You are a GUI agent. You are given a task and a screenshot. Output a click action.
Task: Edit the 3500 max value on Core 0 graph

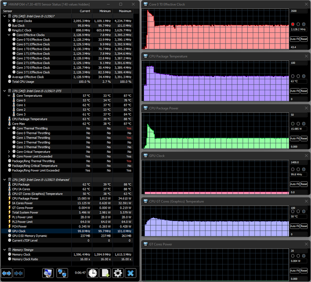299,11
